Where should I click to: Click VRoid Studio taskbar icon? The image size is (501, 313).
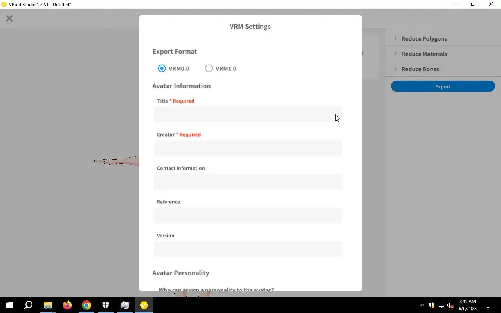(144, 305)
